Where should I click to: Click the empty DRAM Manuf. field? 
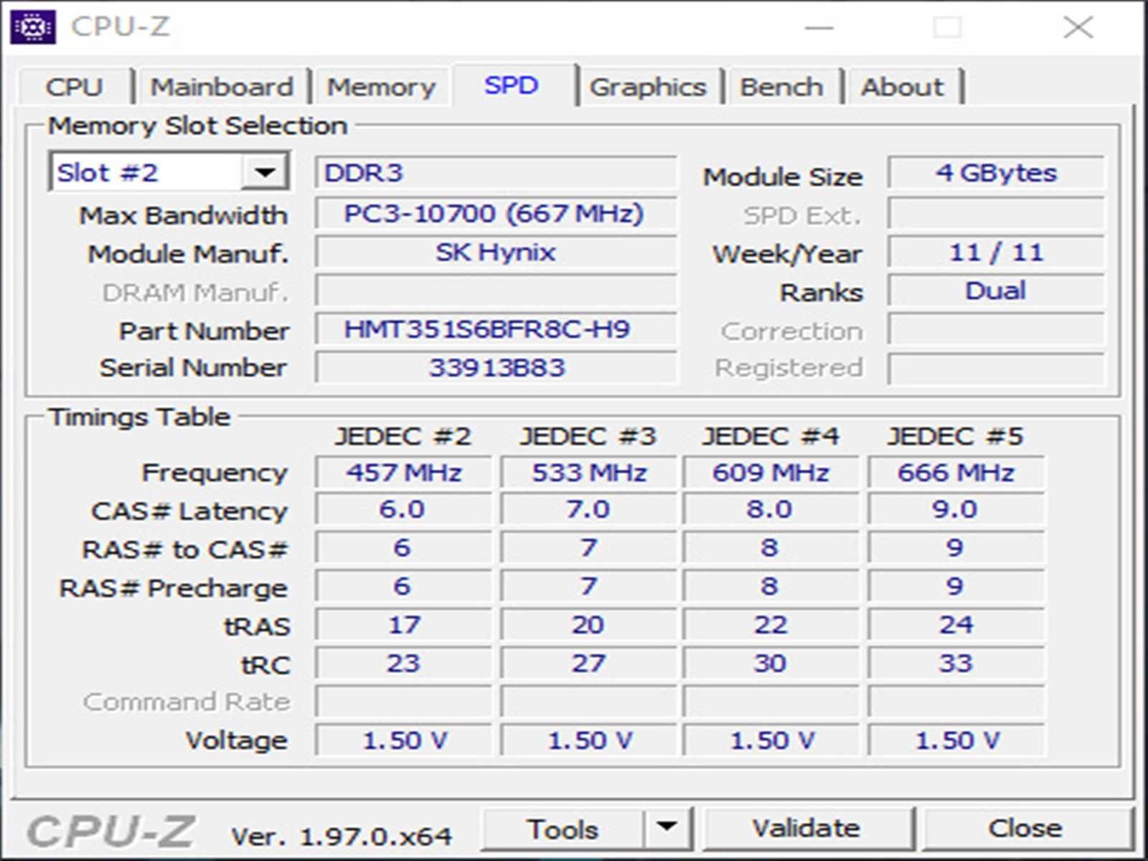tap(496, 291)
